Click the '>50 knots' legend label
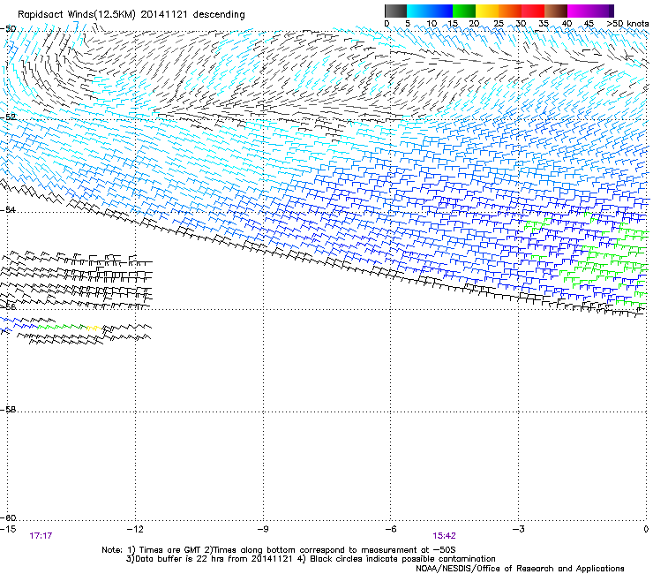The width and height of the screenshot is (653, 574). 627,24
